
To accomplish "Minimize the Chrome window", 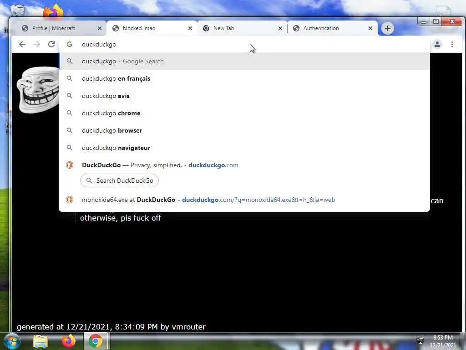I will tap(424, 21).
